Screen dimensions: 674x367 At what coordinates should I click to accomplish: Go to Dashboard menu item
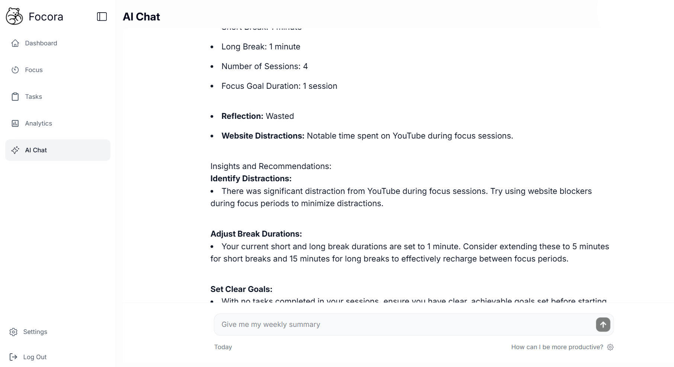coord(58,43)
